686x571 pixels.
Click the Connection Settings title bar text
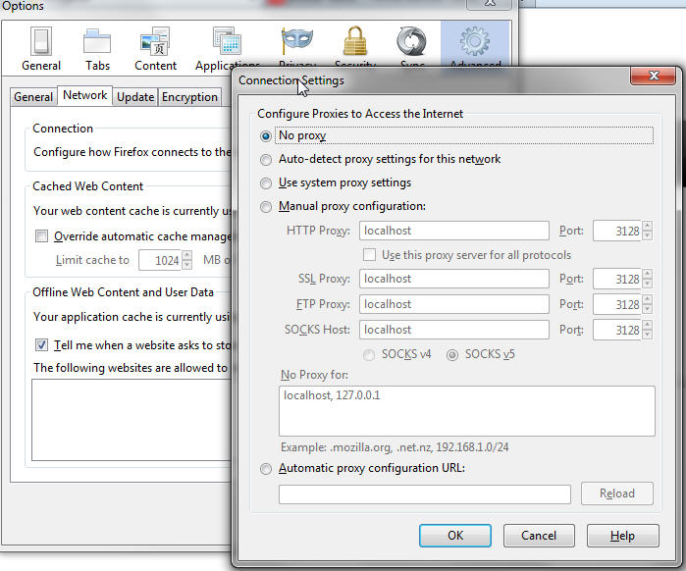290,80
